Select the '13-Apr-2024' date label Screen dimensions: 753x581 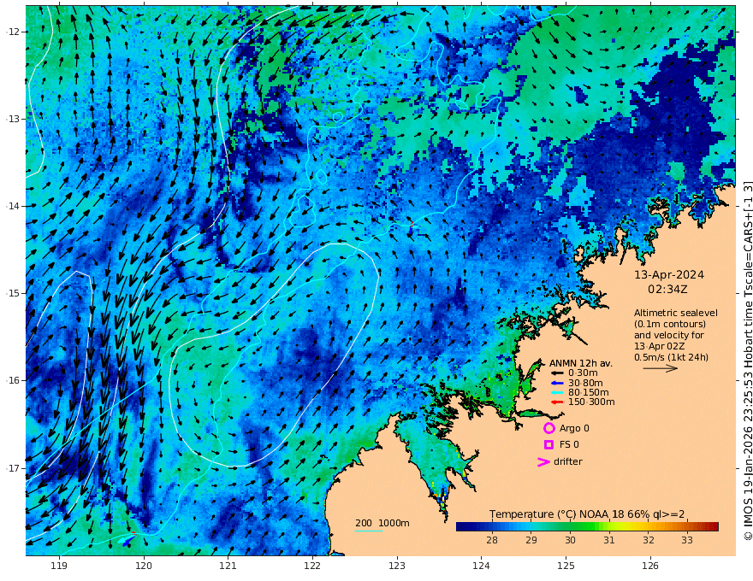coord(669,275)
